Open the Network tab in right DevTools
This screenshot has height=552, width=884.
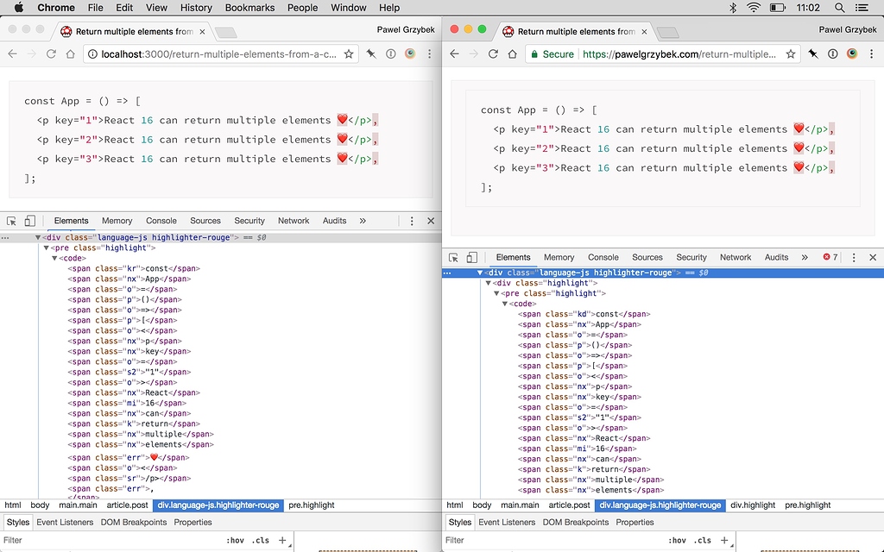point(736,257)
